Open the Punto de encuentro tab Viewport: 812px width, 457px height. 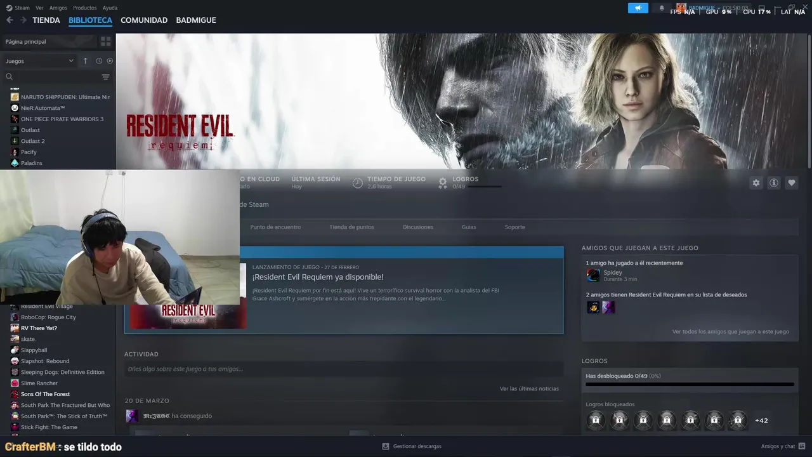(275, 227)
